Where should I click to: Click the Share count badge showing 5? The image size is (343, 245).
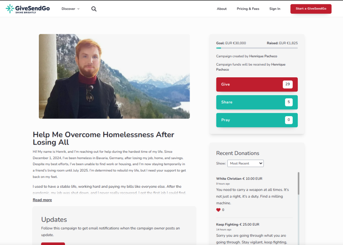289,102
